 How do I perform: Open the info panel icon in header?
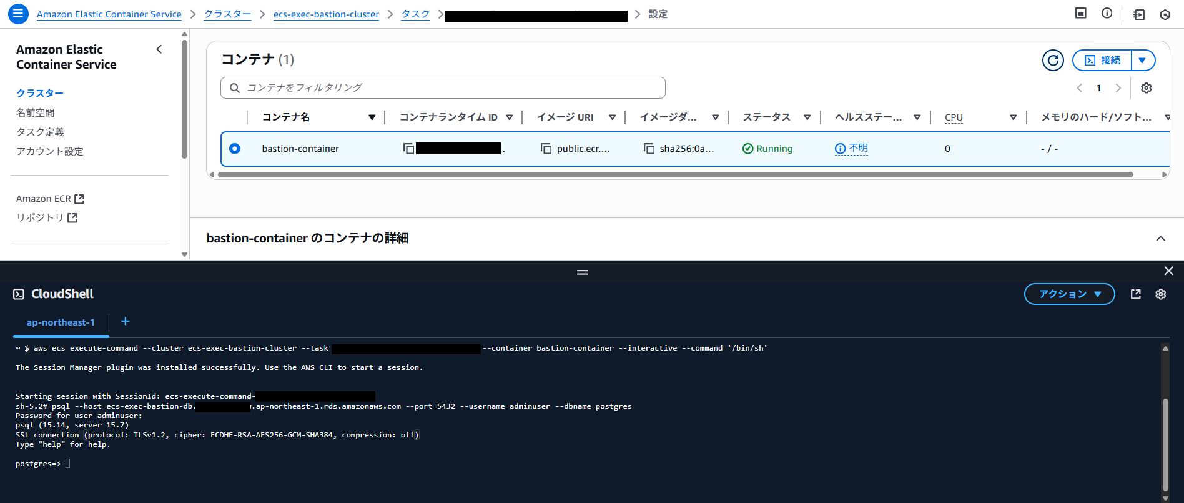1107,13
